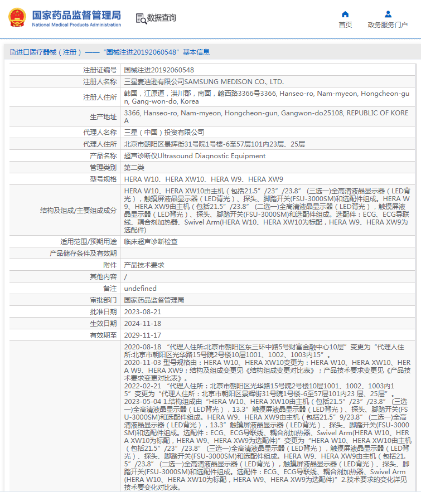Click the 2020-11-03 change record entry
The width and height of the screenshot is (421, 492).
[x=267, y=371]
